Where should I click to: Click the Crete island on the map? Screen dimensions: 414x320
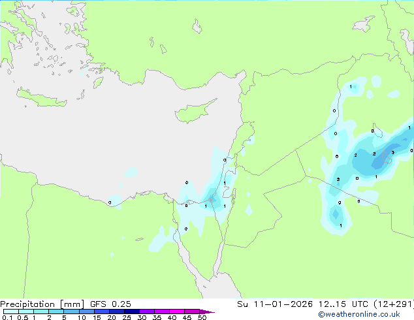point(41,98)
